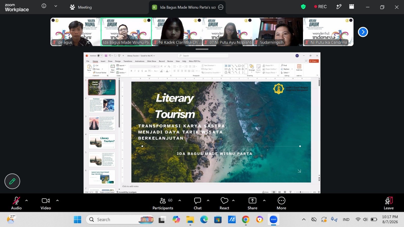Open the More options icon
This screenshot has height=227, width=404.
[x=281, y=201]
